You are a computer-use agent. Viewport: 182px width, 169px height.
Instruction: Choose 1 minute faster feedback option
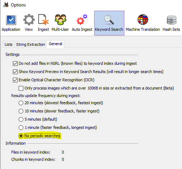pos(21,127)
